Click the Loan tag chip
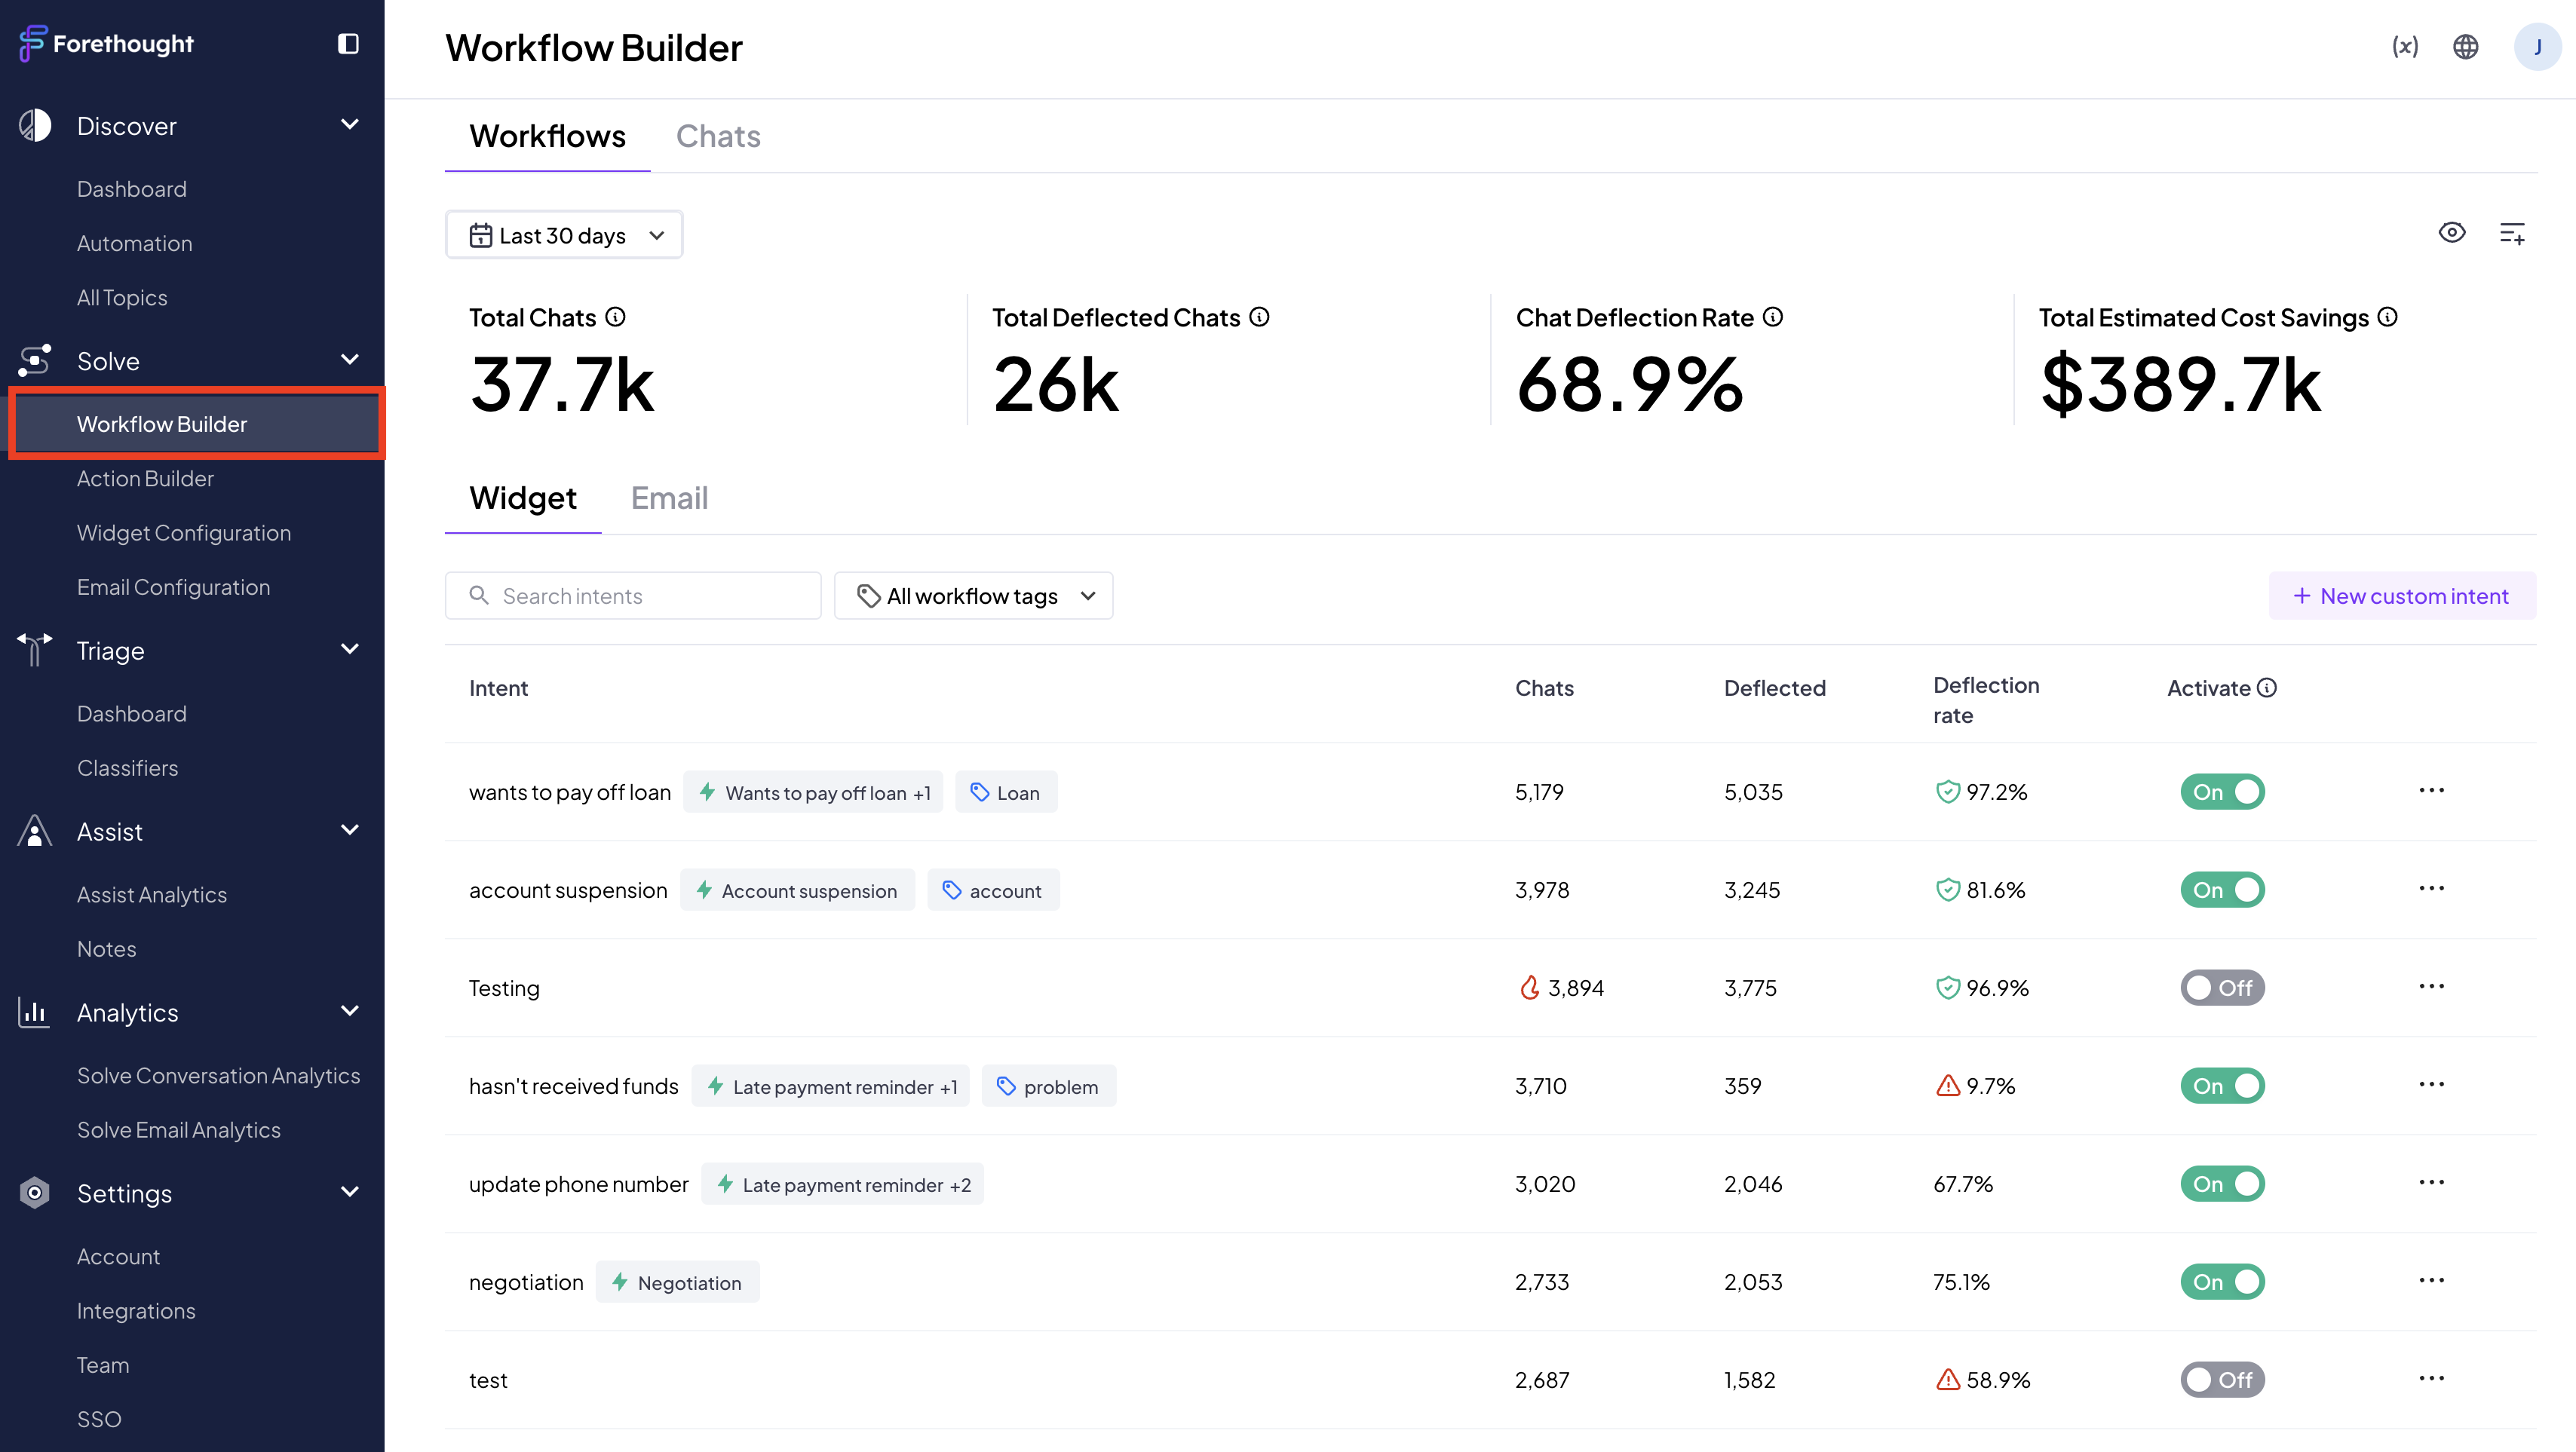2576x1452 pixels. click(1006, 792)
